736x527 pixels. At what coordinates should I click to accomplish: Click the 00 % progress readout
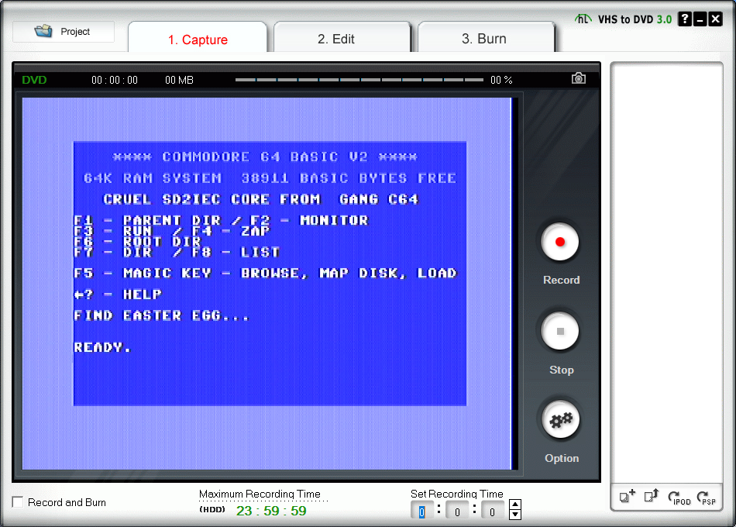(x=501, y=81)
